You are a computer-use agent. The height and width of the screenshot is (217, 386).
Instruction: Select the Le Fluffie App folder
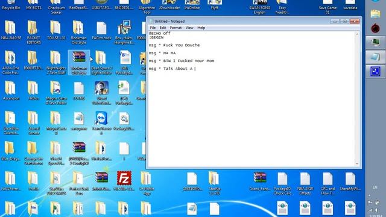coord(147,183)
